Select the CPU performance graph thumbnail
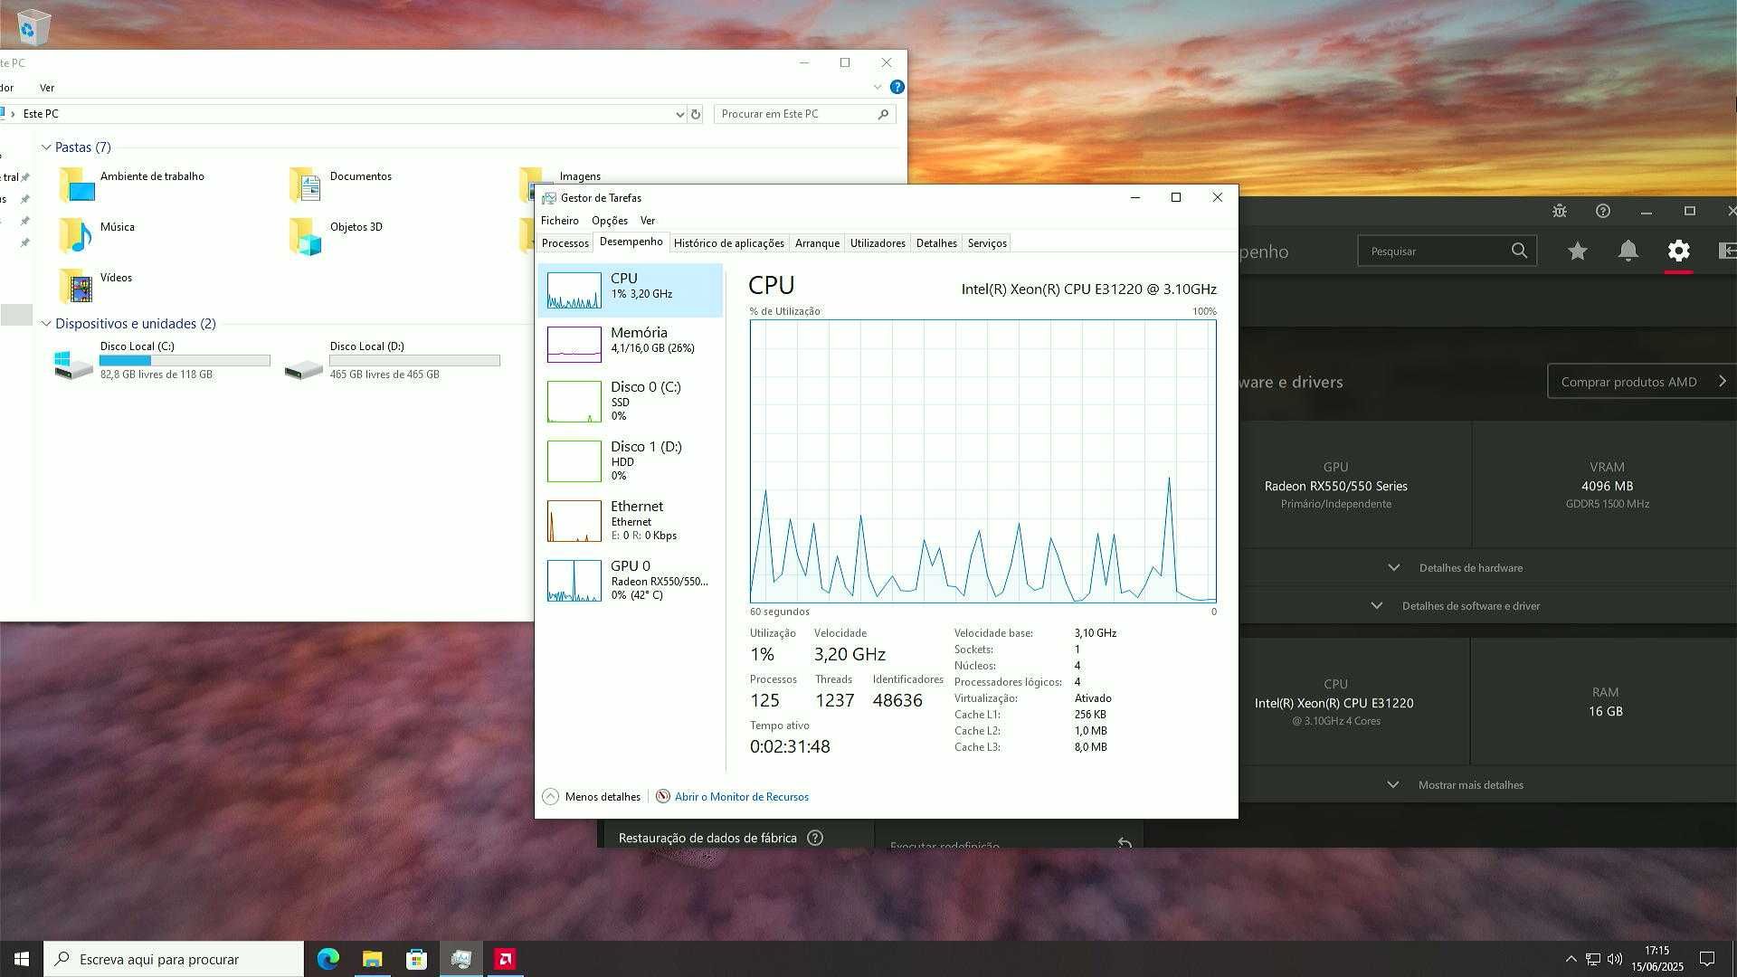Viewport: 1737px width, 977px height. tap(574, 290)
